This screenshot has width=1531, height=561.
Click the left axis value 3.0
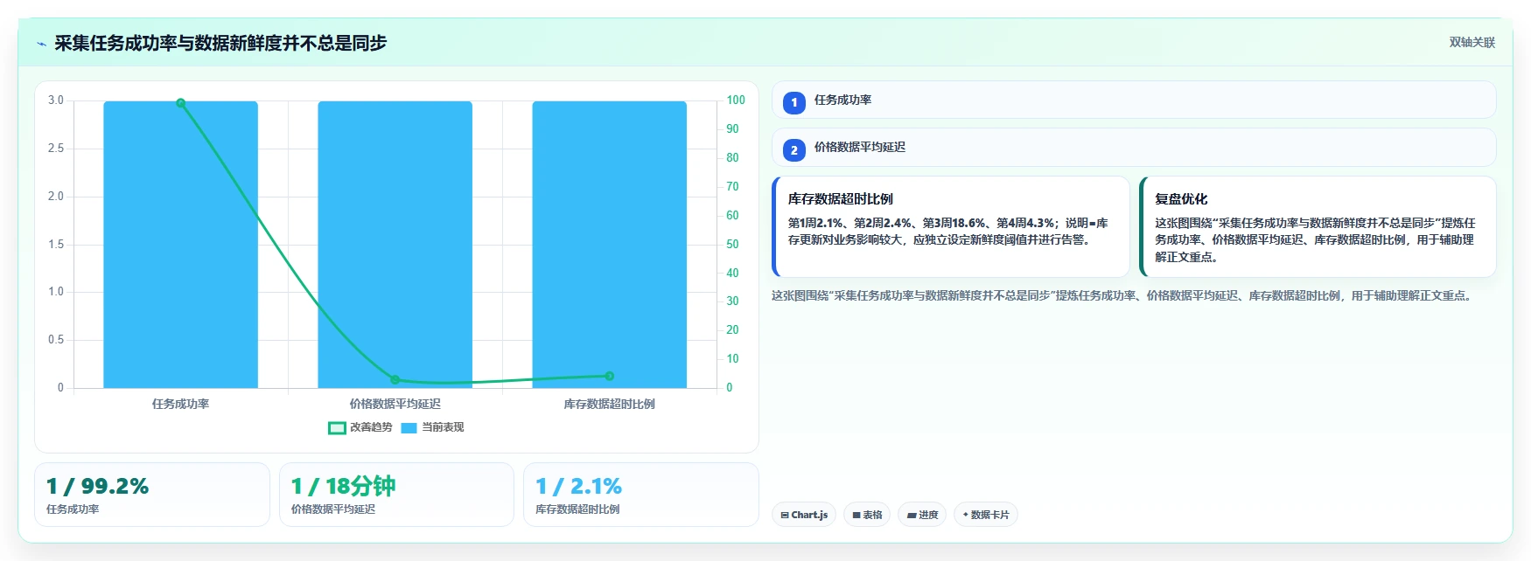click(56, 100)
